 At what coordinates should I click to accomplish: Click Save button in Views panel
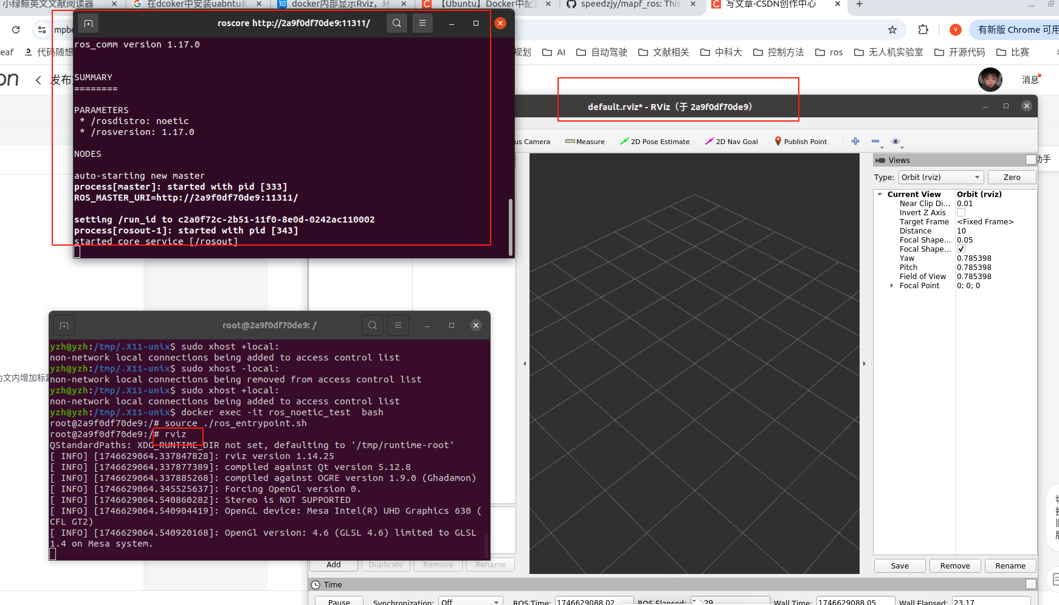900,566
